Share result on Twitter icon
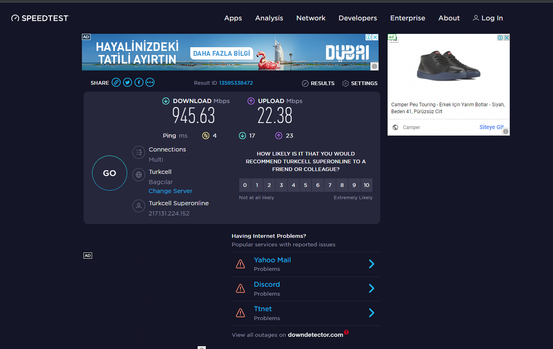Image resolution: width=553 pixels, height=349 pixels. (x=128, y=83)
